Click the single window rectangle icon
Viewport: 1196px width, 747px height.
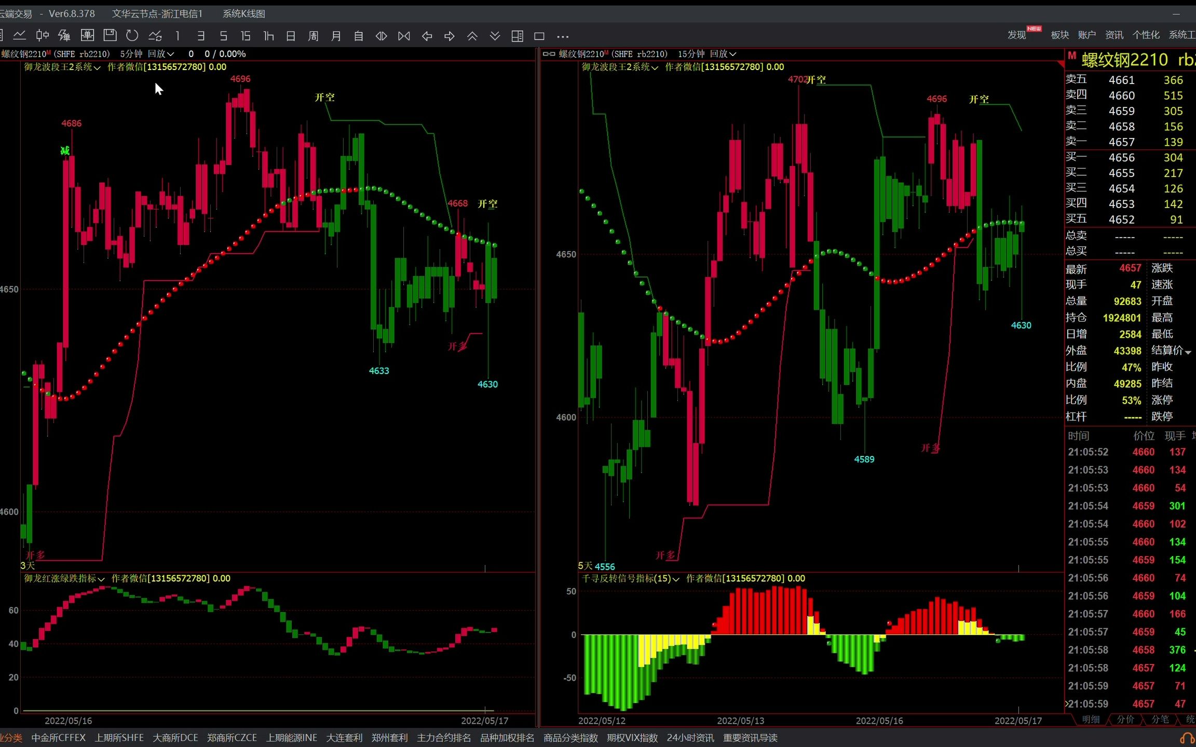(x=539, y=36)
